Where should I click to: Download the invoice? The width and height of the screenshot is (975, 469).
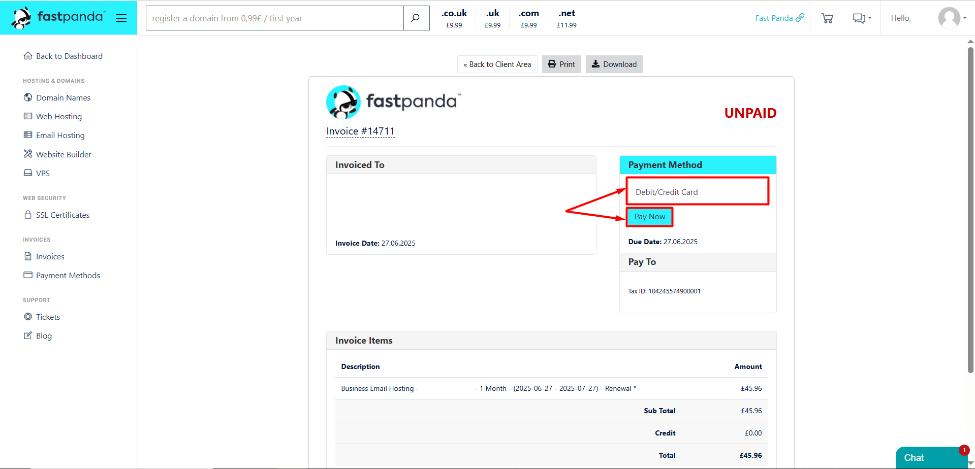(614, 64)
